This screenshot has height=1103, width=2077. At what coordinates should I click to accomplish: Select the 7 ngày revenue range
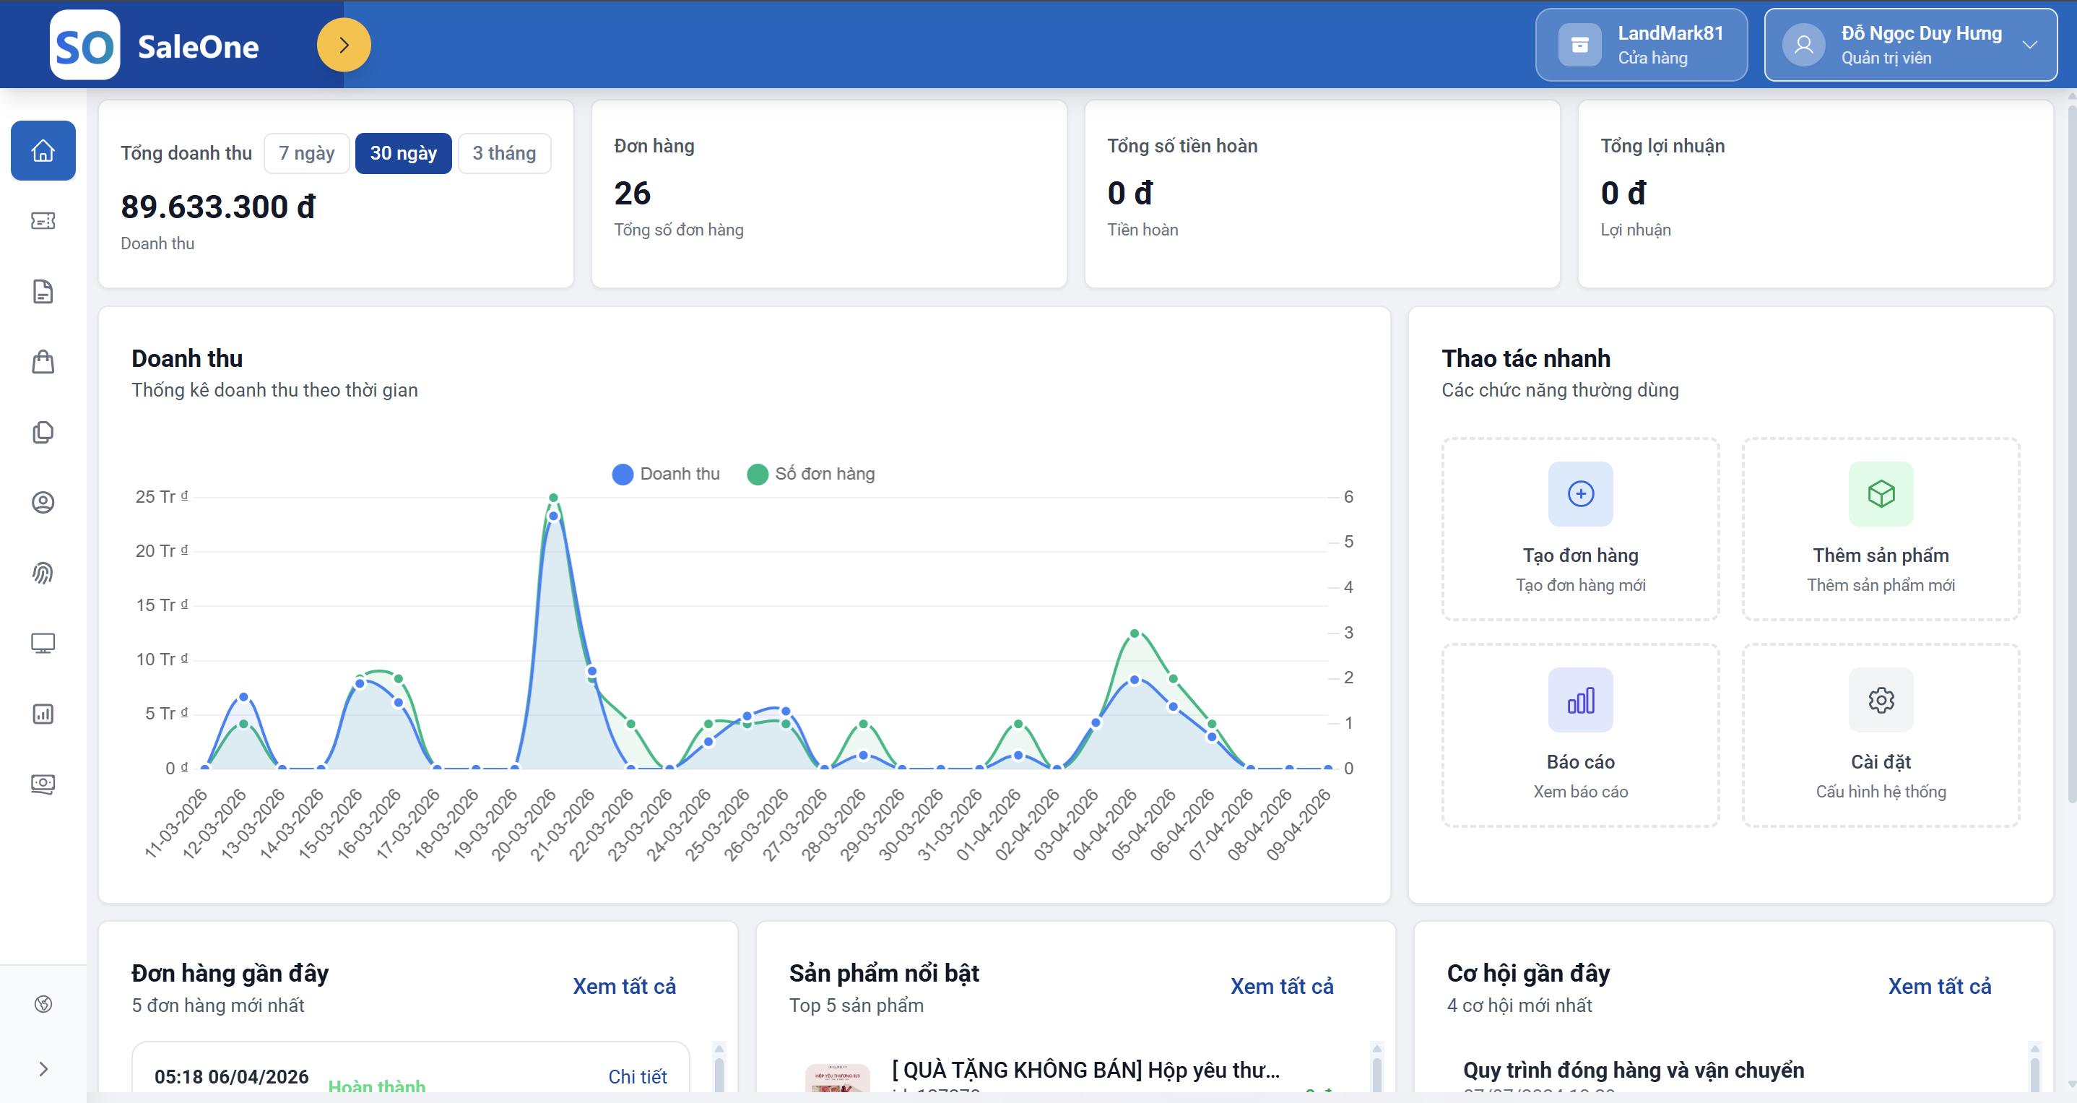[x=306, y=153]
